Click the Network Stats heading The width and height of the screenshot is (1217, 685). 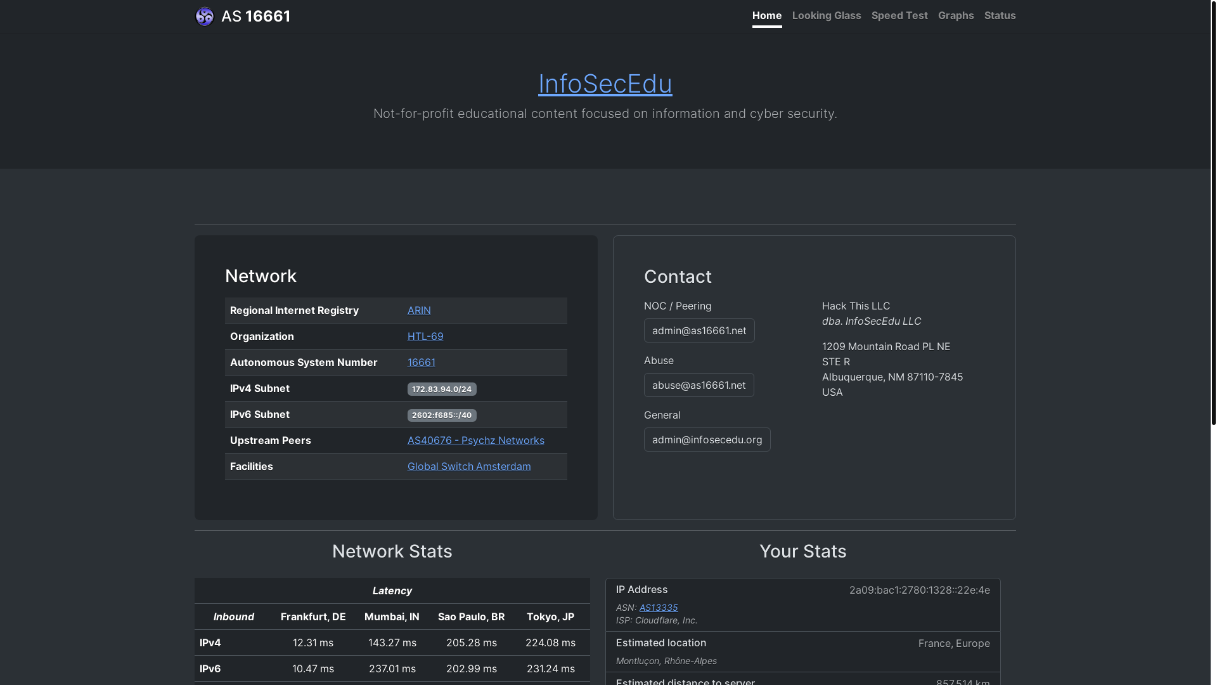(392, 551)
